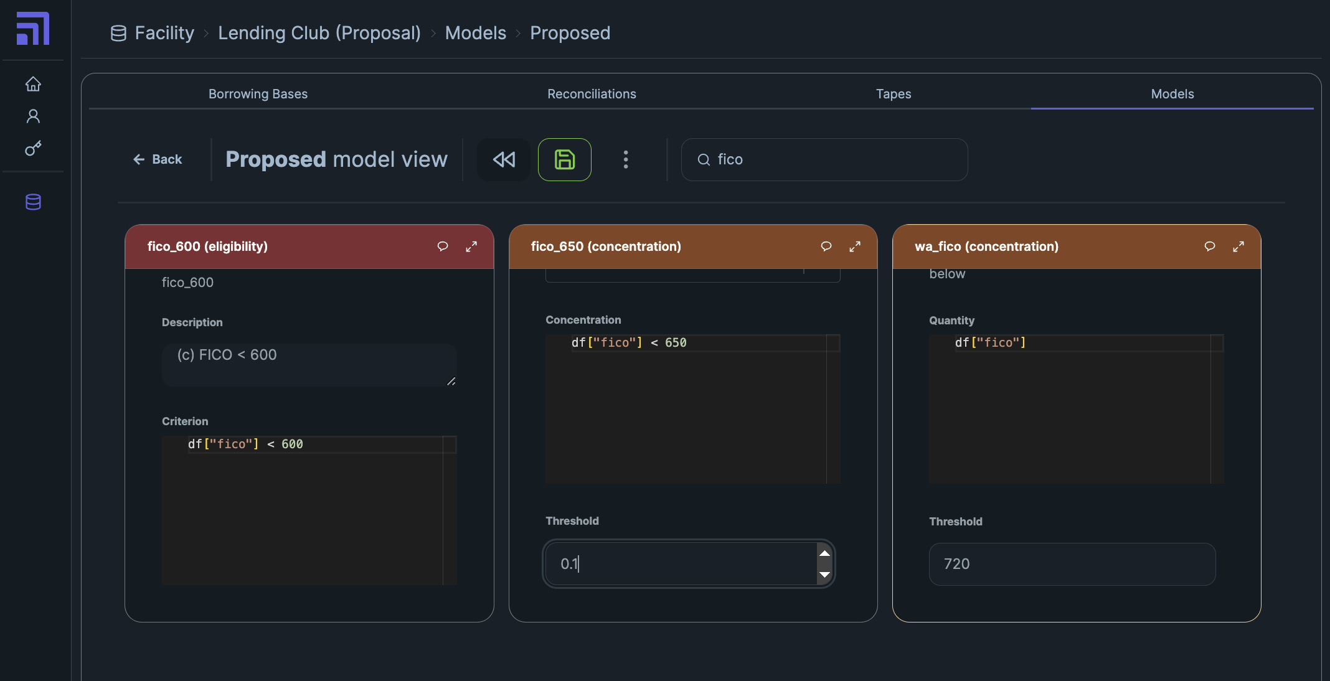Open comments on fico_650 concentration card
Viewport: 1330px width, 681px height.
point(826,247)
